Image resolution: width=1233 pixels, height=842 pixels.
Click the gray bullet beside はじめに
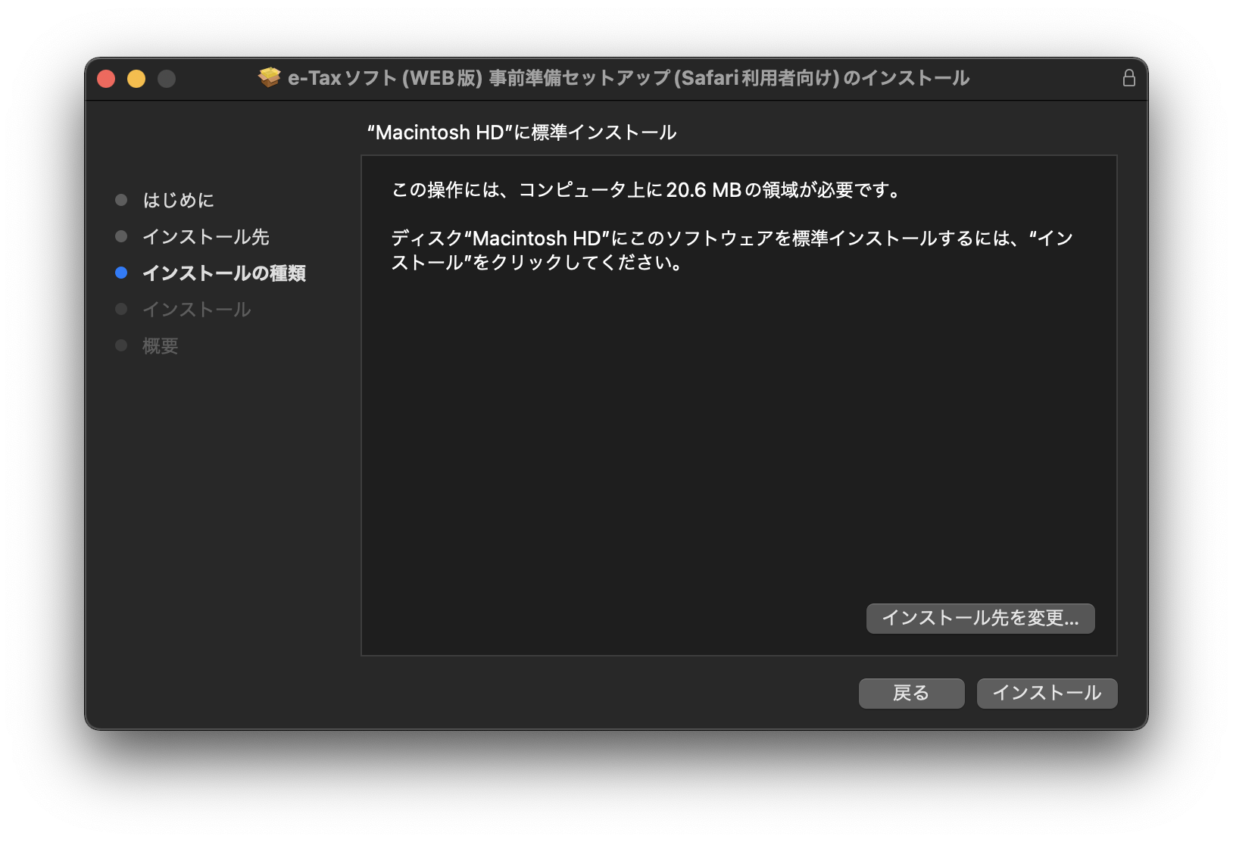pos(121,200)
